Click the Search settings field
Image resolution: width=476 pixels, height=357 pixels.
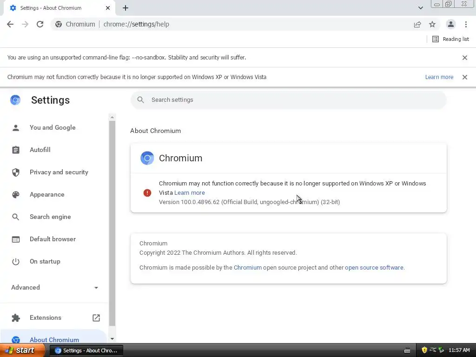[288, 100]
